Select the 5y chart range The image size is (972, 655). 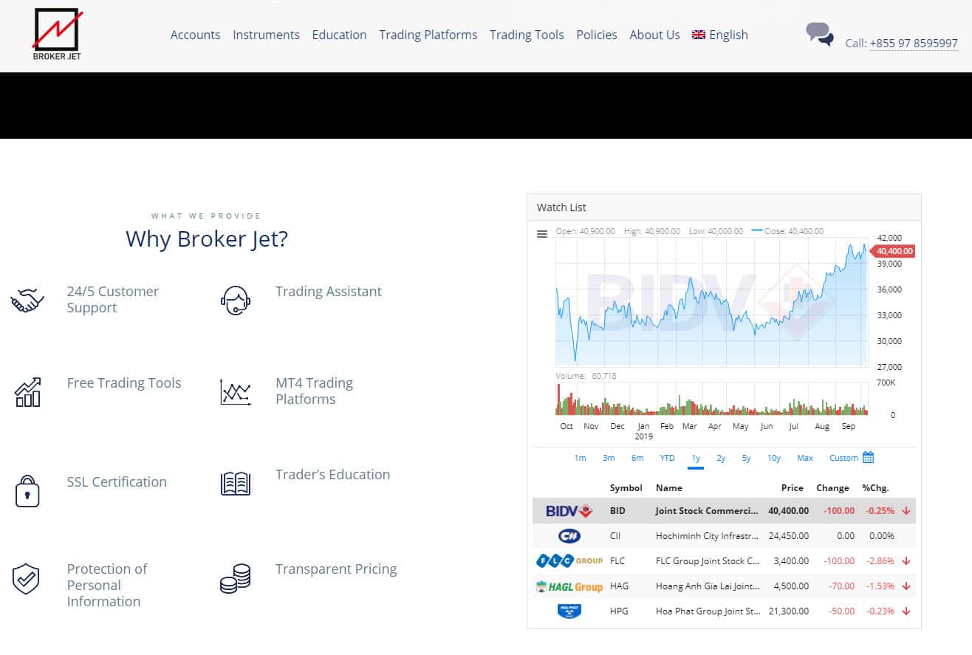point(746,458)
